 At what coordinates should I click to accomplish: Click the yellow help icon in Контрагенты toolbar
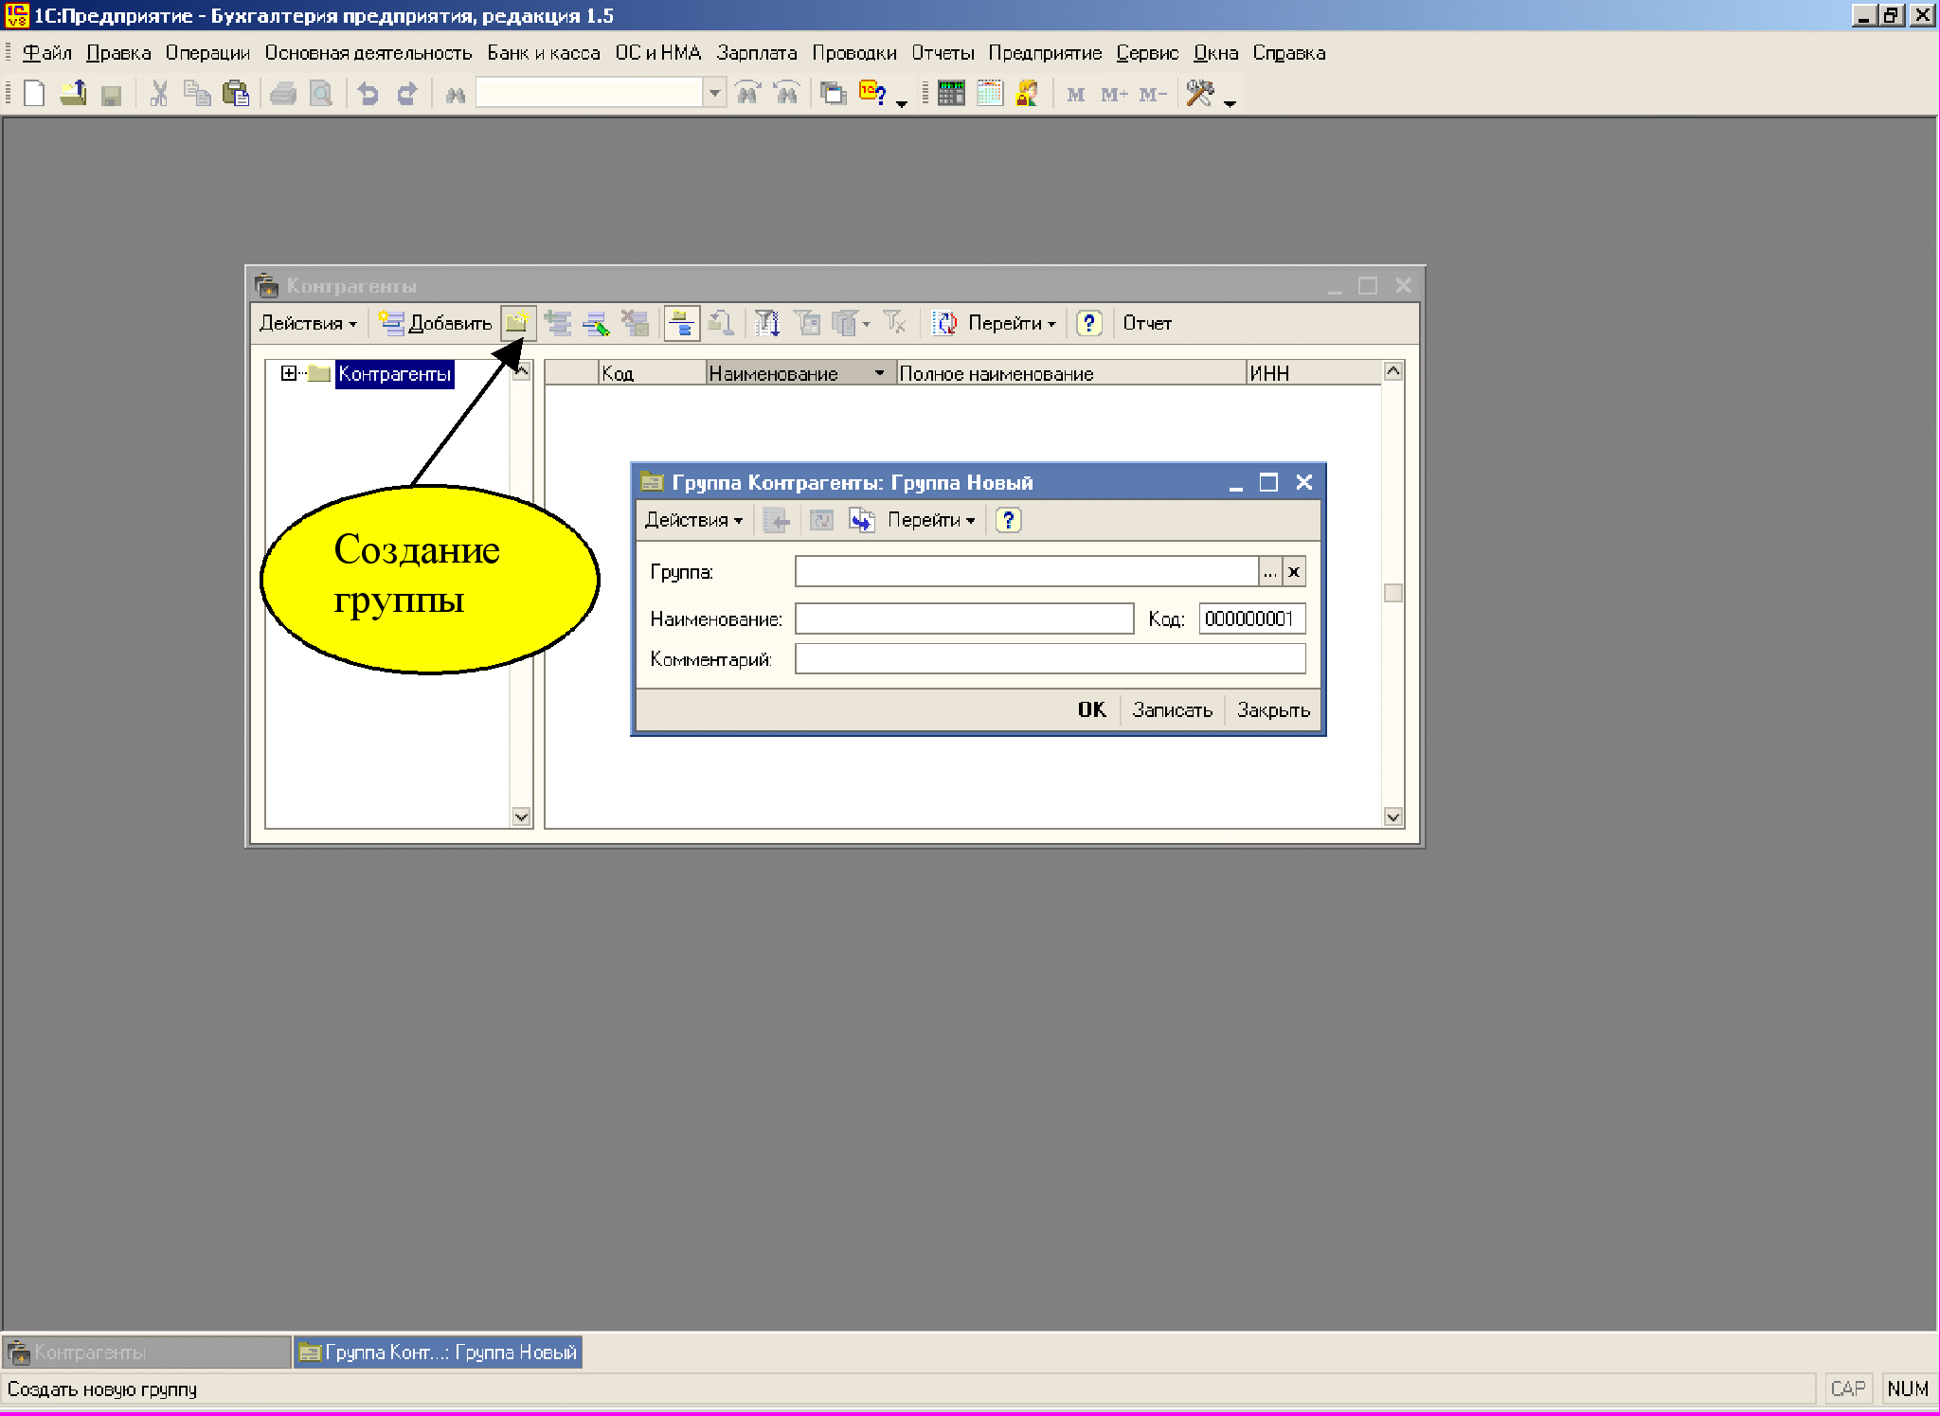[x=1088, y=324]
